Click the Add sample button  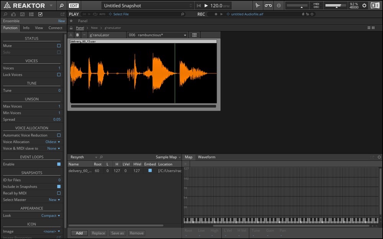79,233
